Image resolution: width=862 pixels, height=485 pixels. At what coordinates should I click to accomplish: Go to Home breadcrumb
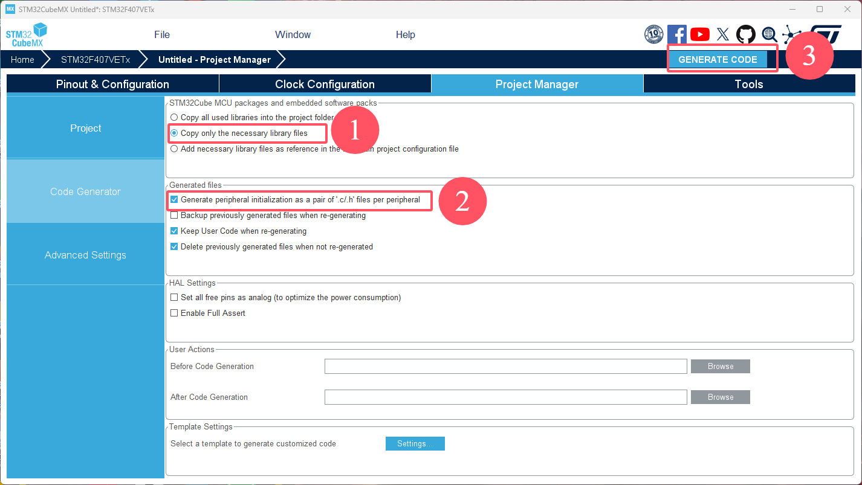pyautogui.click(x=22, y=60)
